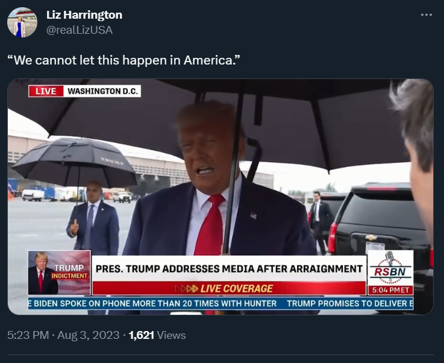Image resolution: width=444 pixels, height=363 pixels.
Task: Click the LIVE badge in the video
Action: click(46, 91)
